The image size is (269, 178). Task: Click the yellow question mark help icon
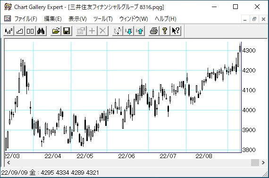pyautogui.click(x=165, y=31)
